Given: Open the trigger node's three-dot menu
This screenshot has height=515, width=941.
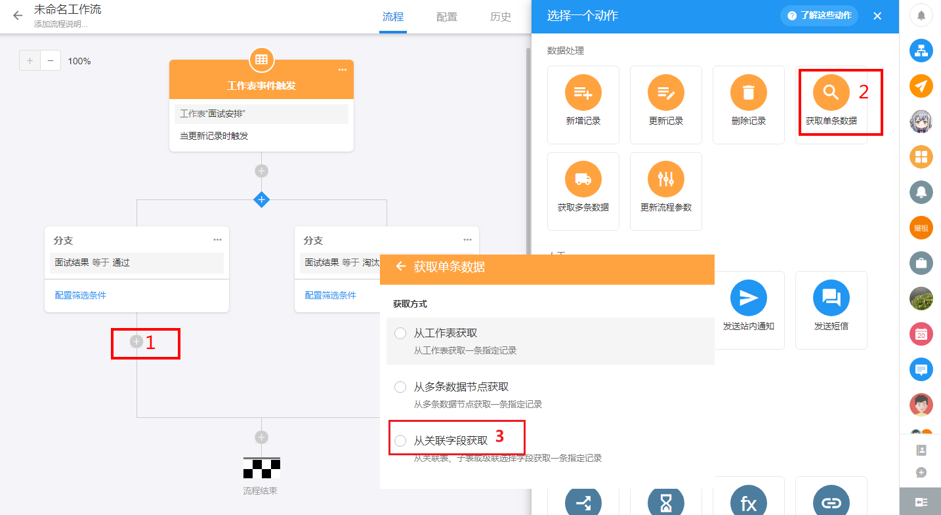Looking at the screenshot, I should tap(342, 70).
